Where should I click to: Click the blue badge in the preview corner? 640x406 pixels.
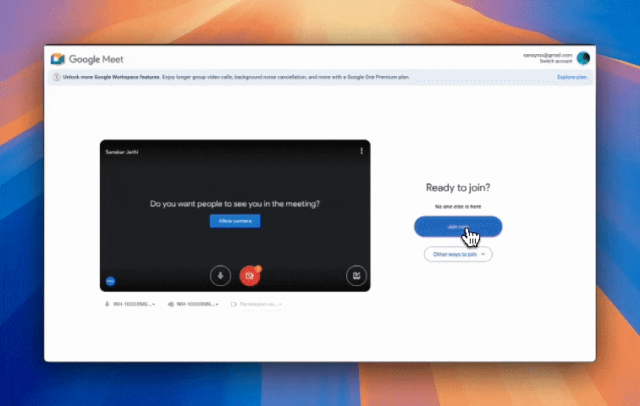110,281
